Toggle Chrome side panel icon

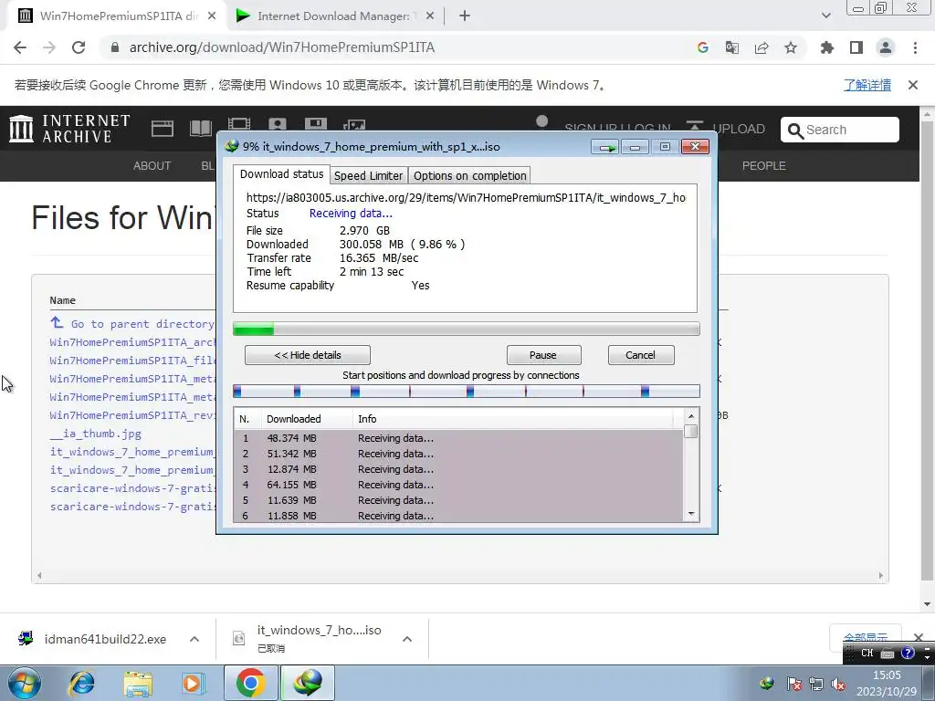pyautogui.click(x=856, y=47)
